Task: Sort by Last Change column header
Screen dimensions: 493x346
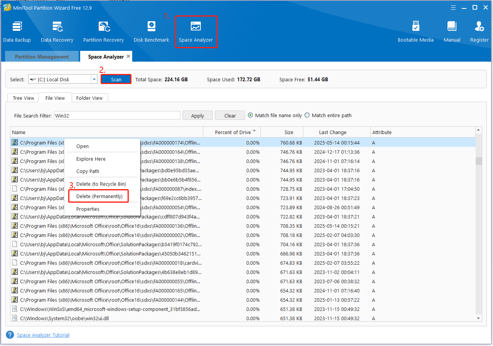Action: click(x=337, y=132)
